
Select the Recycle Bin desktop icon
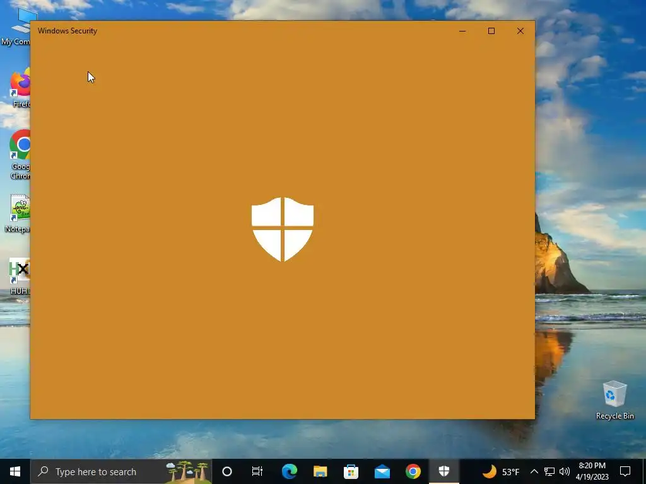click(x=614, y=400)
